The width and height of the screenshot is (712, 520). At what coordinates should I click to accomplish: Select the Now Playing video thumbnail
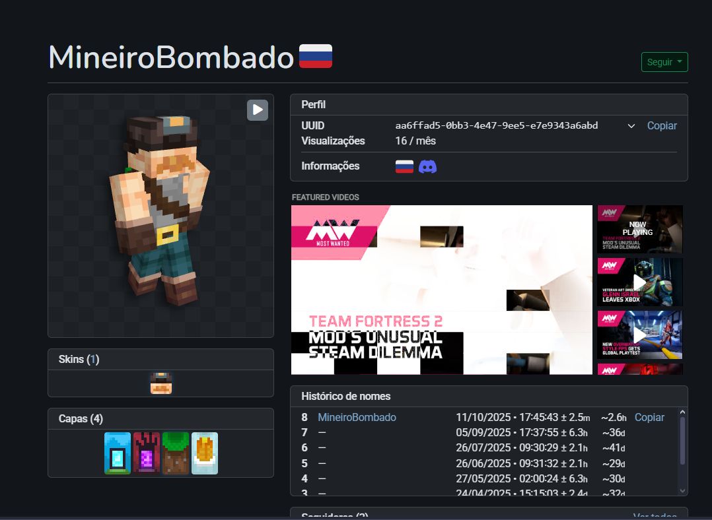(640, 229)
